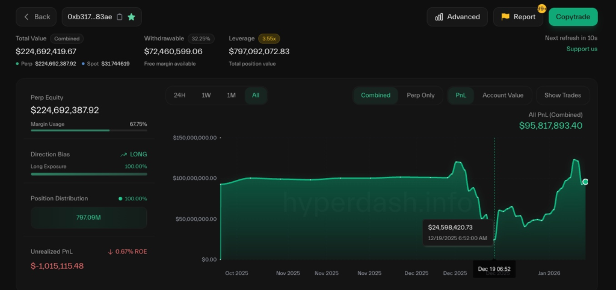Select the Combined chart mode

point(375,95)
